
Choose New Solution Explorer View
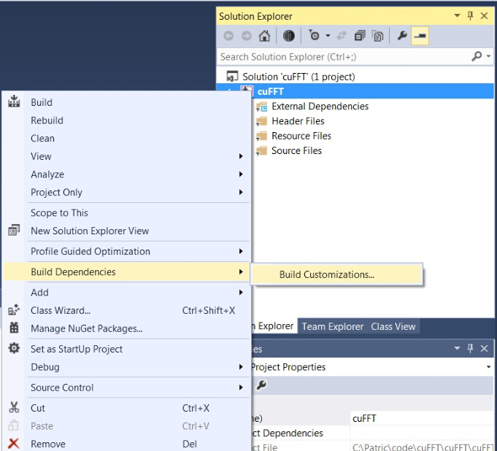pyautogui.click(x=127, y=231)
